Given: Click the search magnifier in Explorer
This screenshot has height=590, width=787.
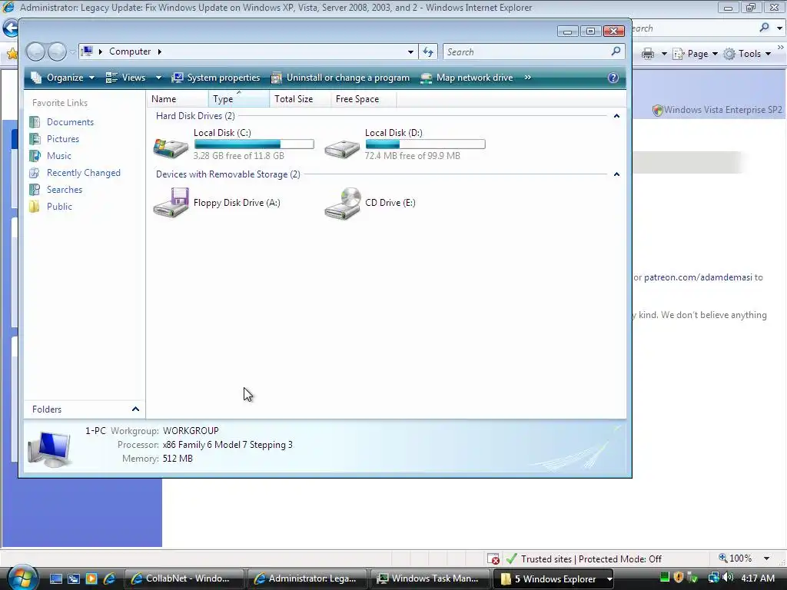Looking at the screenshot, I should tap(616, 51).
